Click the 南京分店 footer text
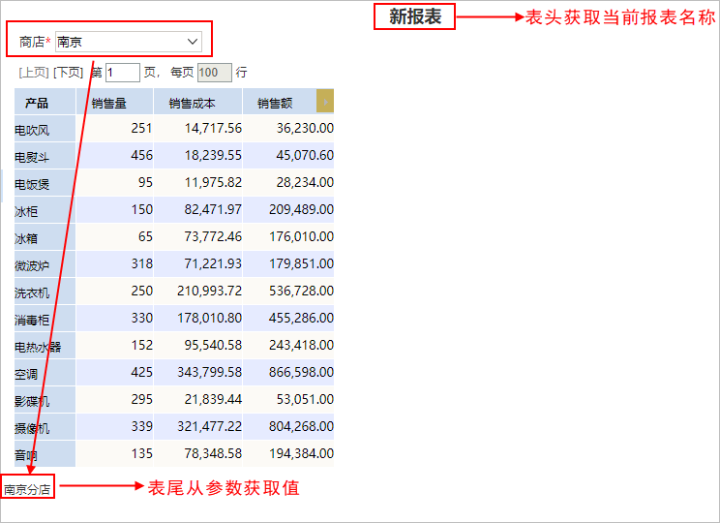This screenshot has height=523, width=720. click(27, 489)
